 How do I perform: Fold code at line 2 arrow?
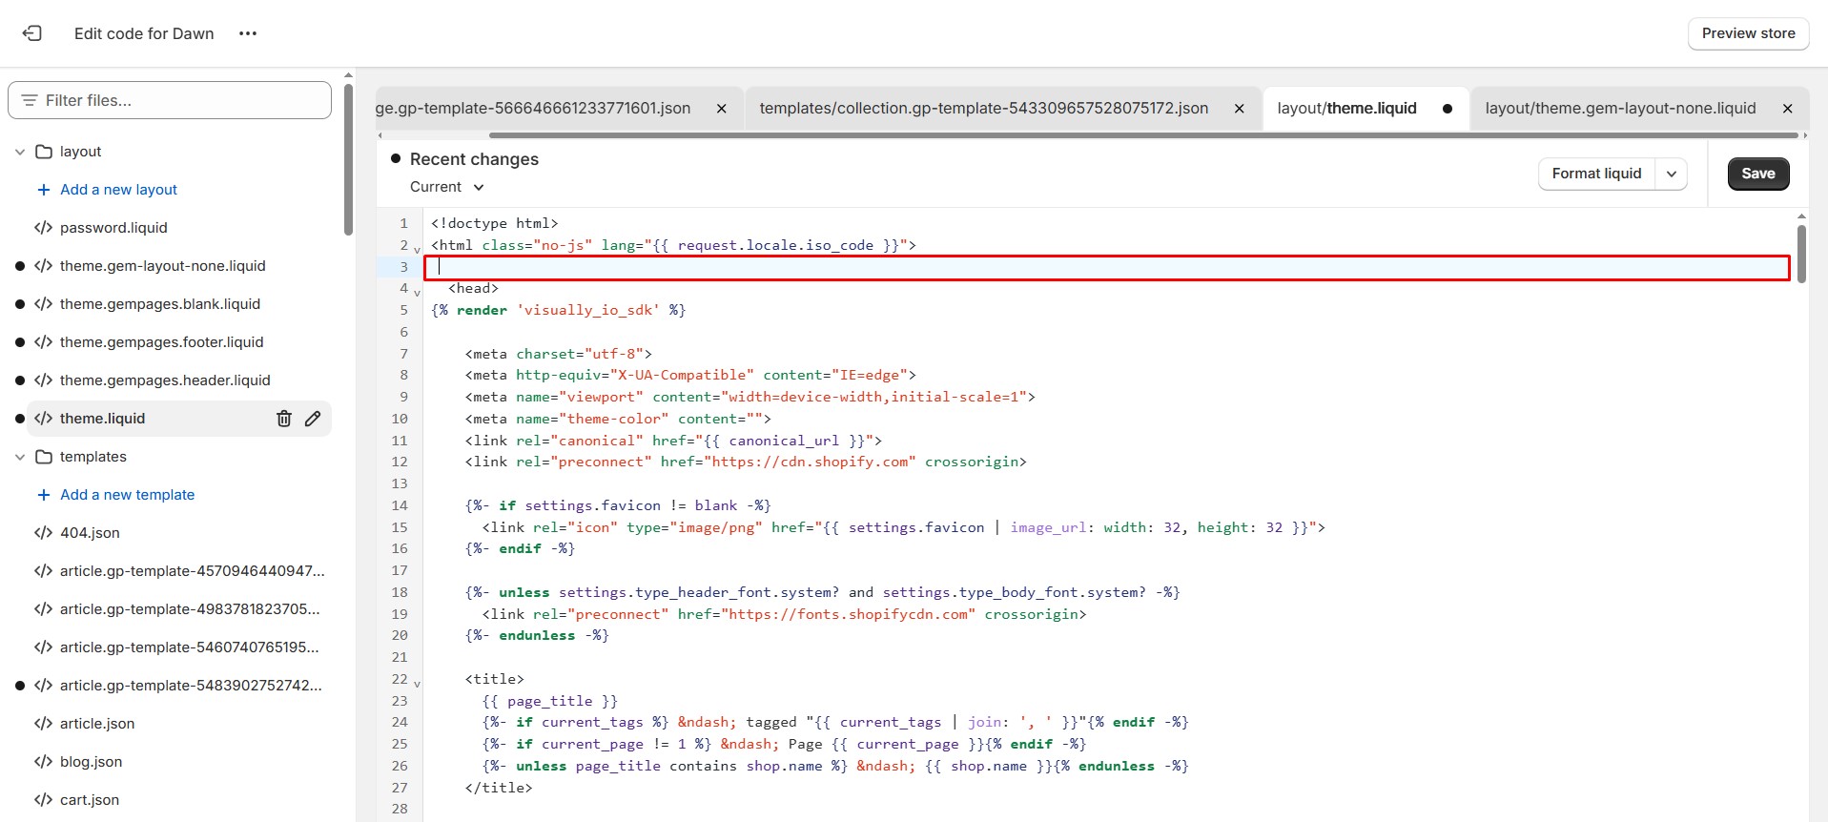(x=417, y=249)
